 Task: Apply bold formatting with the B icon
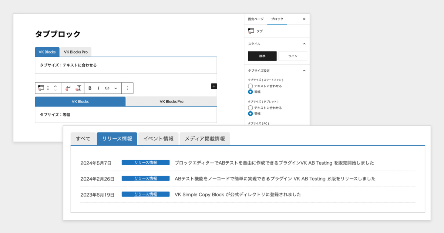(x=90, y=88)
